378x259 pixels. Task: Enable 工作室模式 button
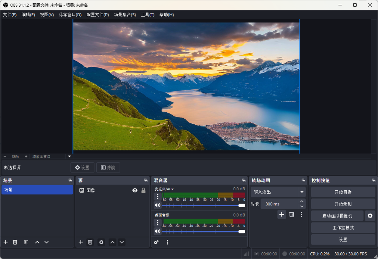pyautogui.click(x=343, y=228)
